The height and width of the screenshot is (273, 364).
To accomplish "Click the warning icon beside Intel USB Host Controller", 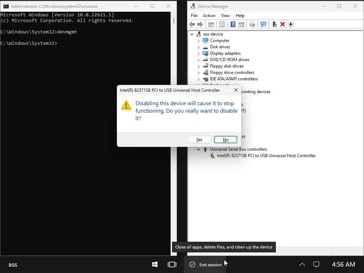I will 213,156.
